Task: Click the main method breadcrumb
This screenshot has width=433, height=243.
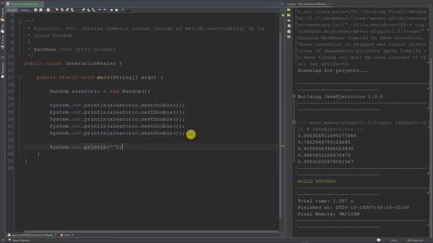Action: click(x=66, y=235)
